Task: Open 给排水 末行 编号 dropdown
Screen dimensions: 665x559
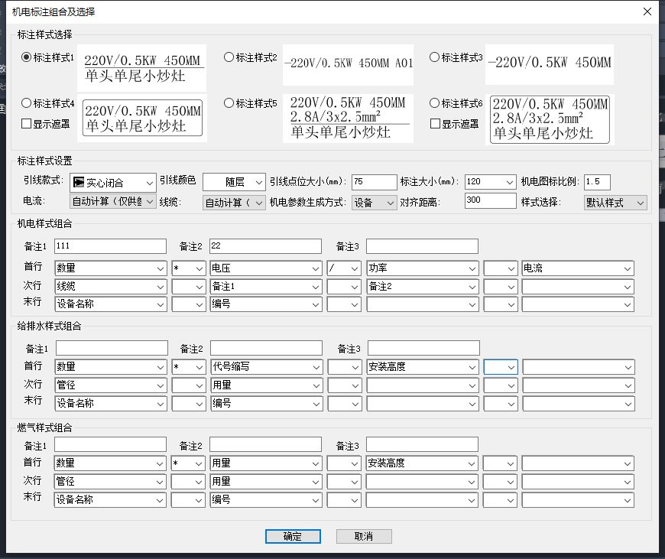Action: [x=266, y=403]
